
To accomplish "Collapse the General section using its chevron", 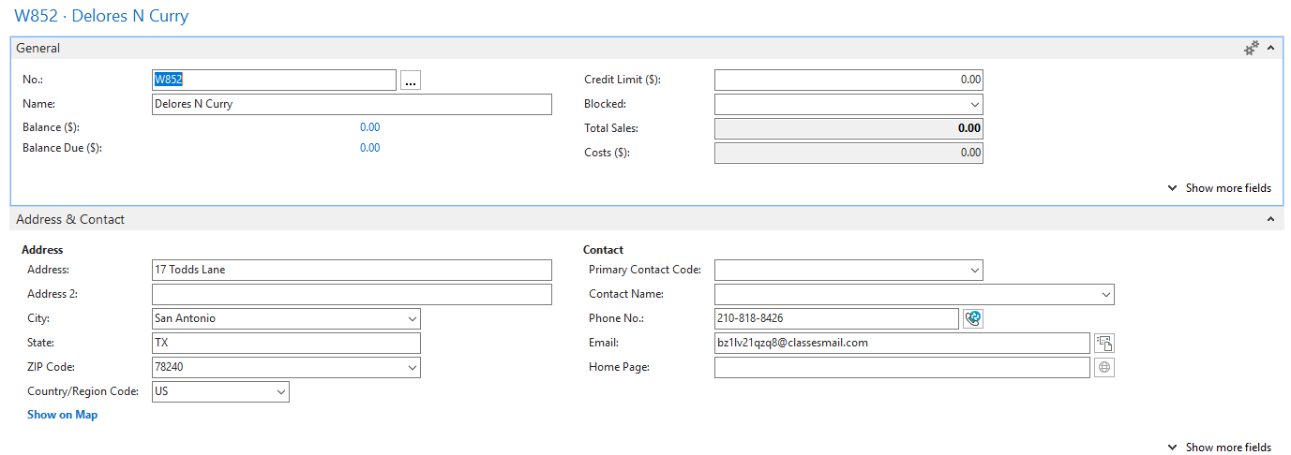I will (x=1271, y=48).
